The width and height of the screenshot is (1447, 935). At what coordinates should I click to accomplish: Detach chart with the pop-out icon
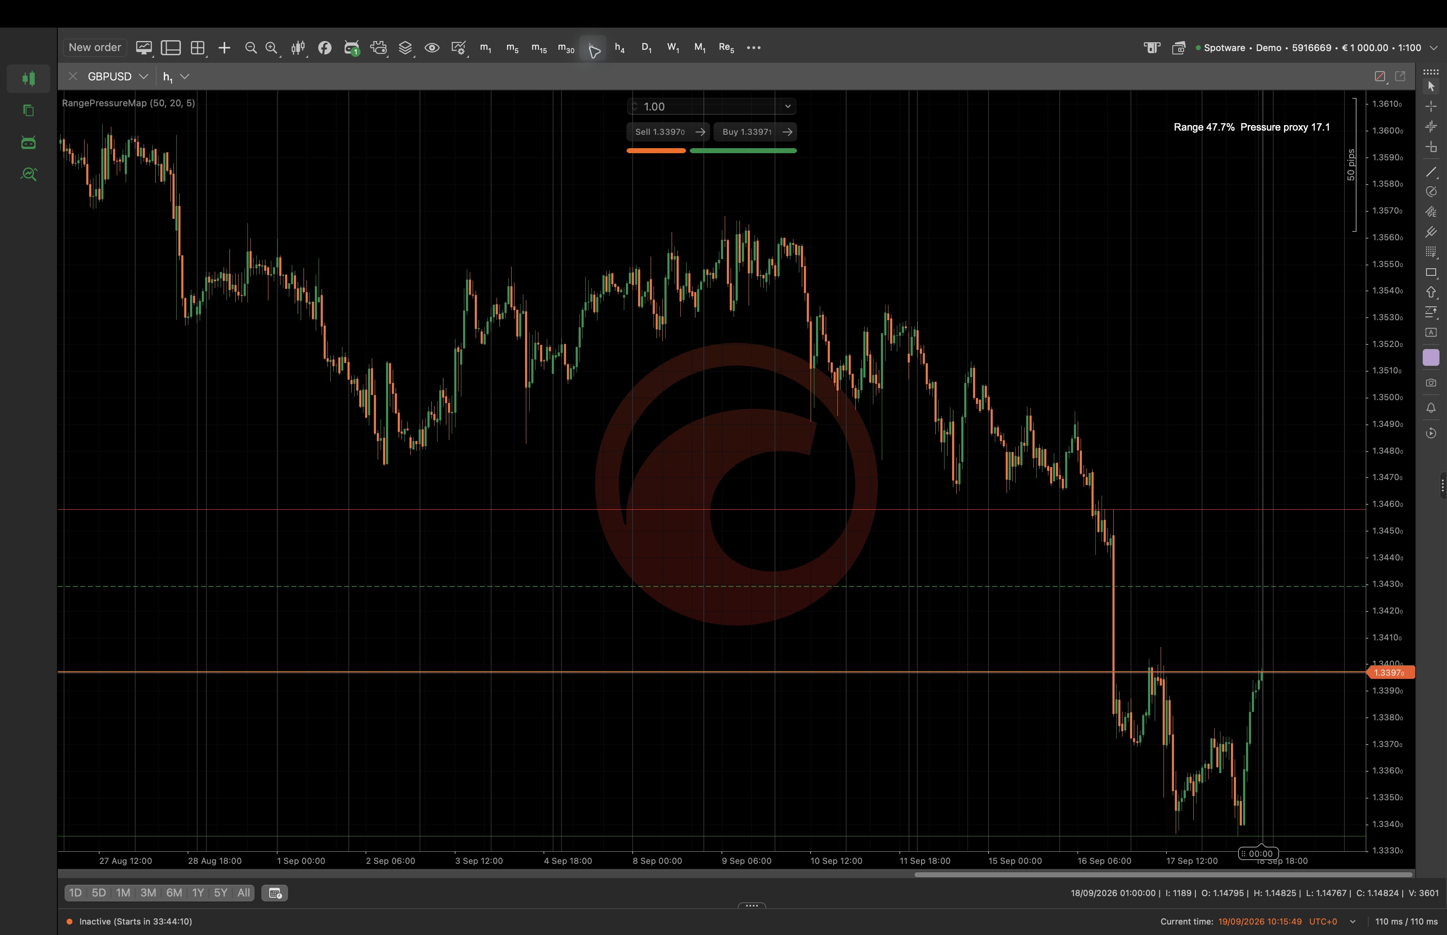[1400, 77]
